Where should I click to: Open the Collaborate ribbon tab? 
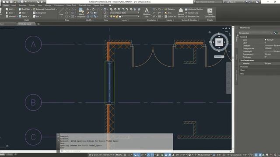59,5
